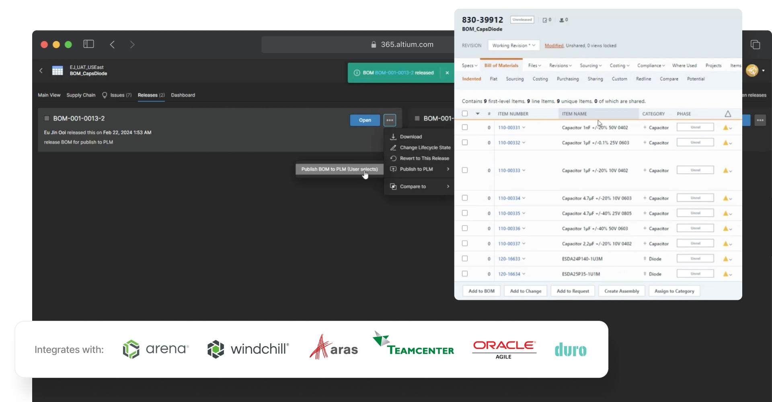The height and width of the screenshot is (402, 772).
Task: Open the Working Revision dropdown
Action: [513, 45]
